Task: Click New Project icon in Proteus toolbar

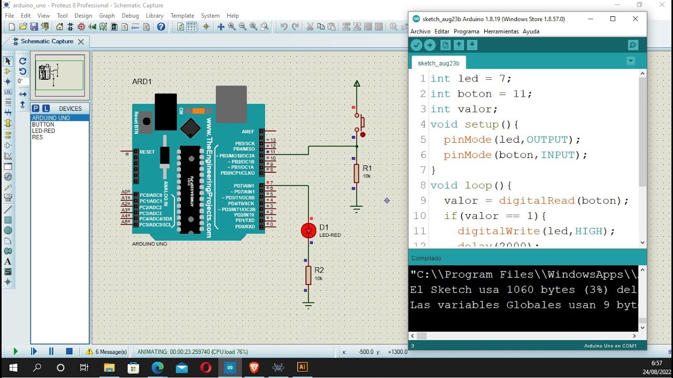Action: pyautogui.click(x=12, y=27)
